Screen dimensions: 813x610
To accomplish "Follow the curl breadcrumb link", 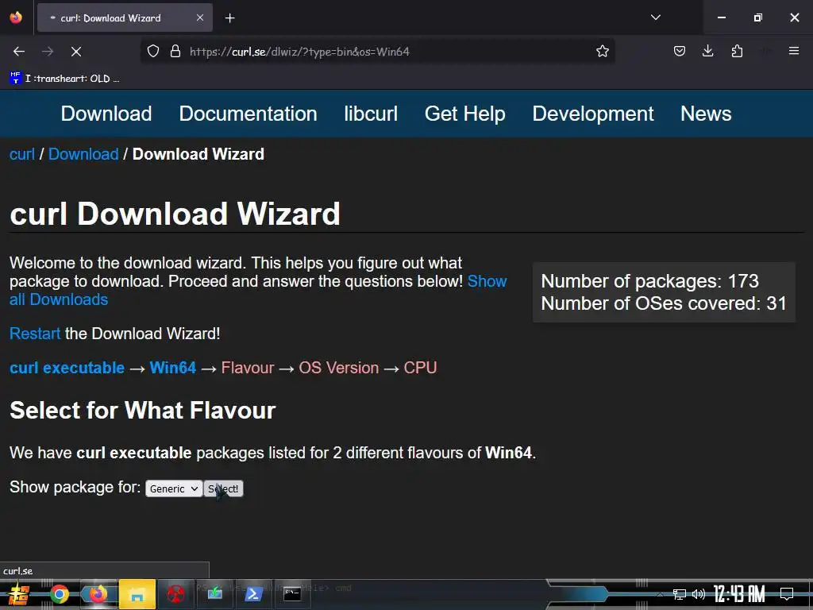I will (x=21, y=154).
